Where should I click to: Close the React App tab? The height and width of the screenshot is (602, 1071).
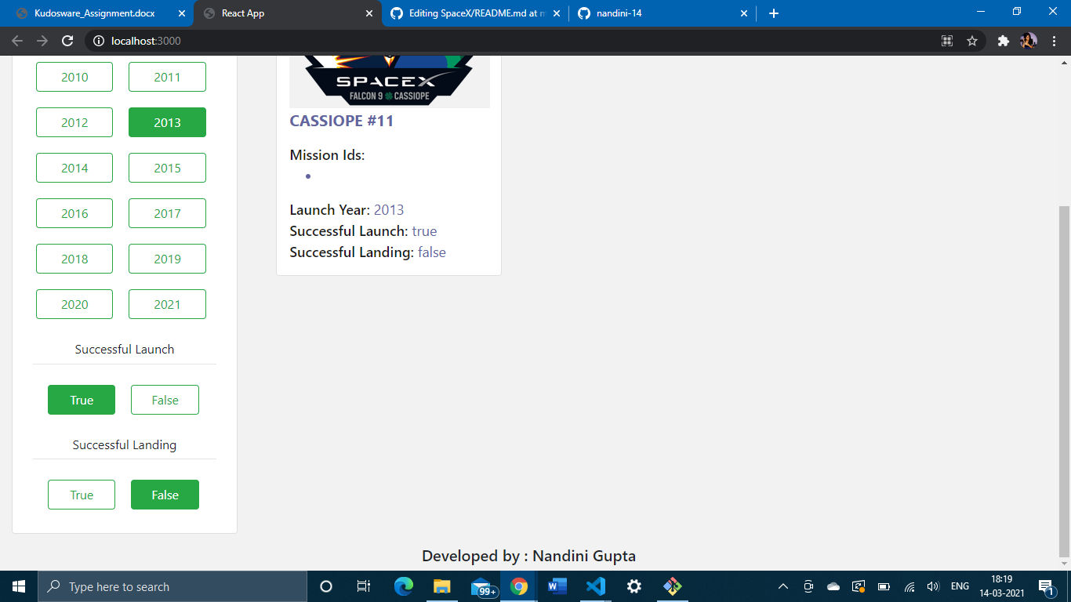[x=368, y=13]
